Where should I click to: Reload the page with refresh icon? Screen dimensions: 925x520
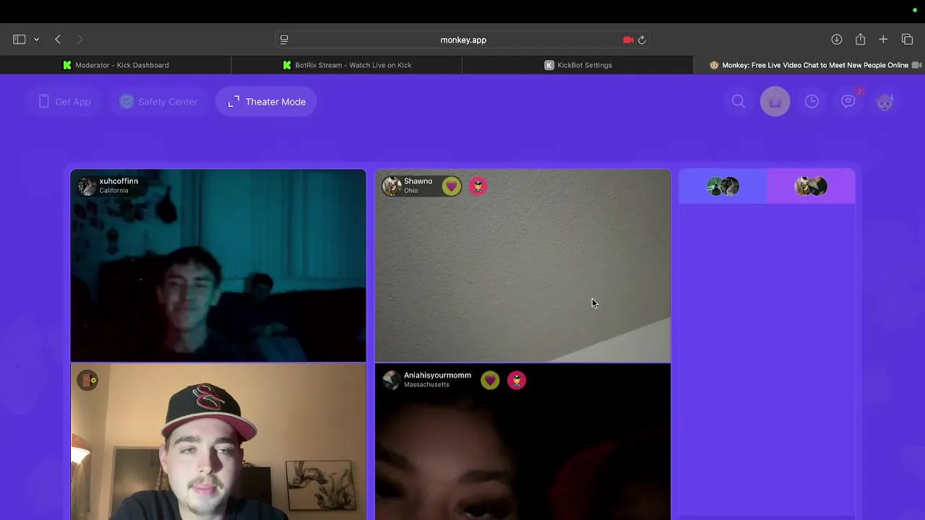coord(642,40)
